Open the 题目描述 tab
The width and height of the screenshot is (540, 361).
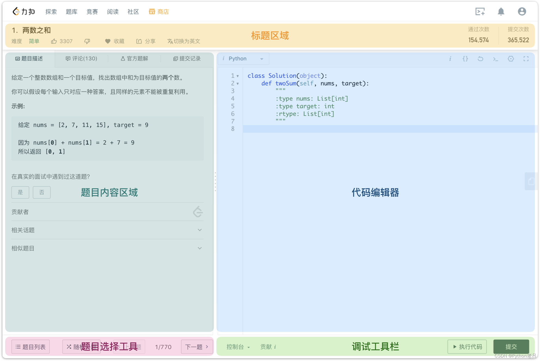click(x=30, y=58)
